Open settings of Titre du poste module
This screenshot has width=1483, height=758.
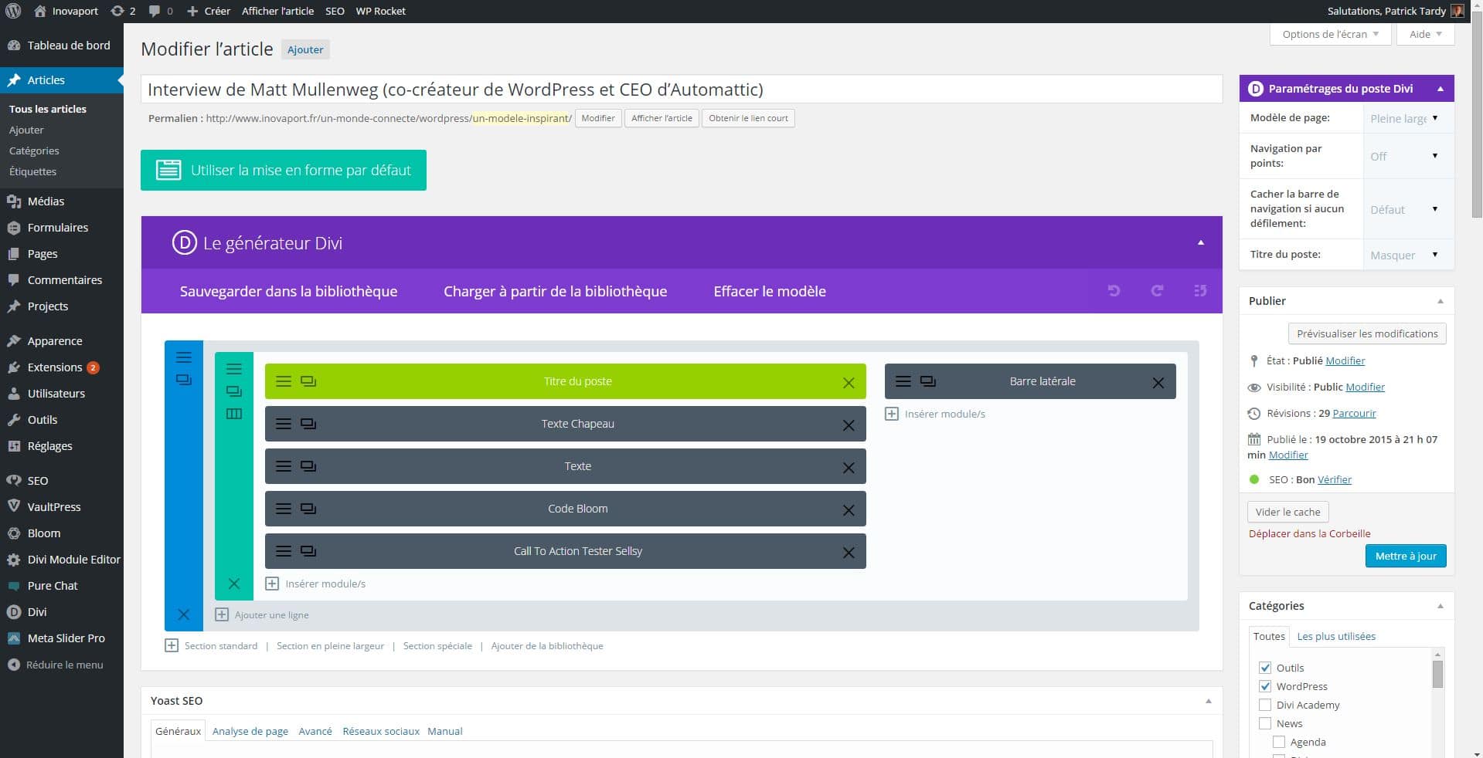pyautogui.click(x=284, y=381)
